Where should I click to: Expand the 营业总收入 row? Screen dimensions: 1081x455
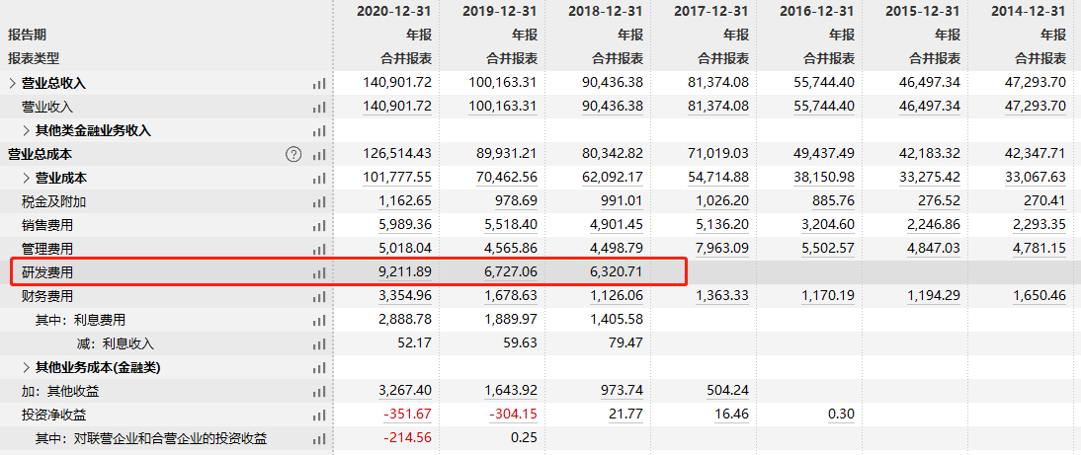12,83
